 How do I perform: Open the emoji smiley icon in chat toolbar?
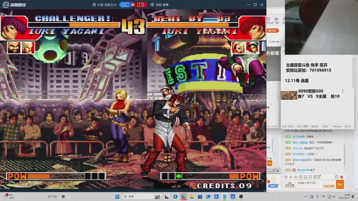pyautogui.click(x=286, y=177)
